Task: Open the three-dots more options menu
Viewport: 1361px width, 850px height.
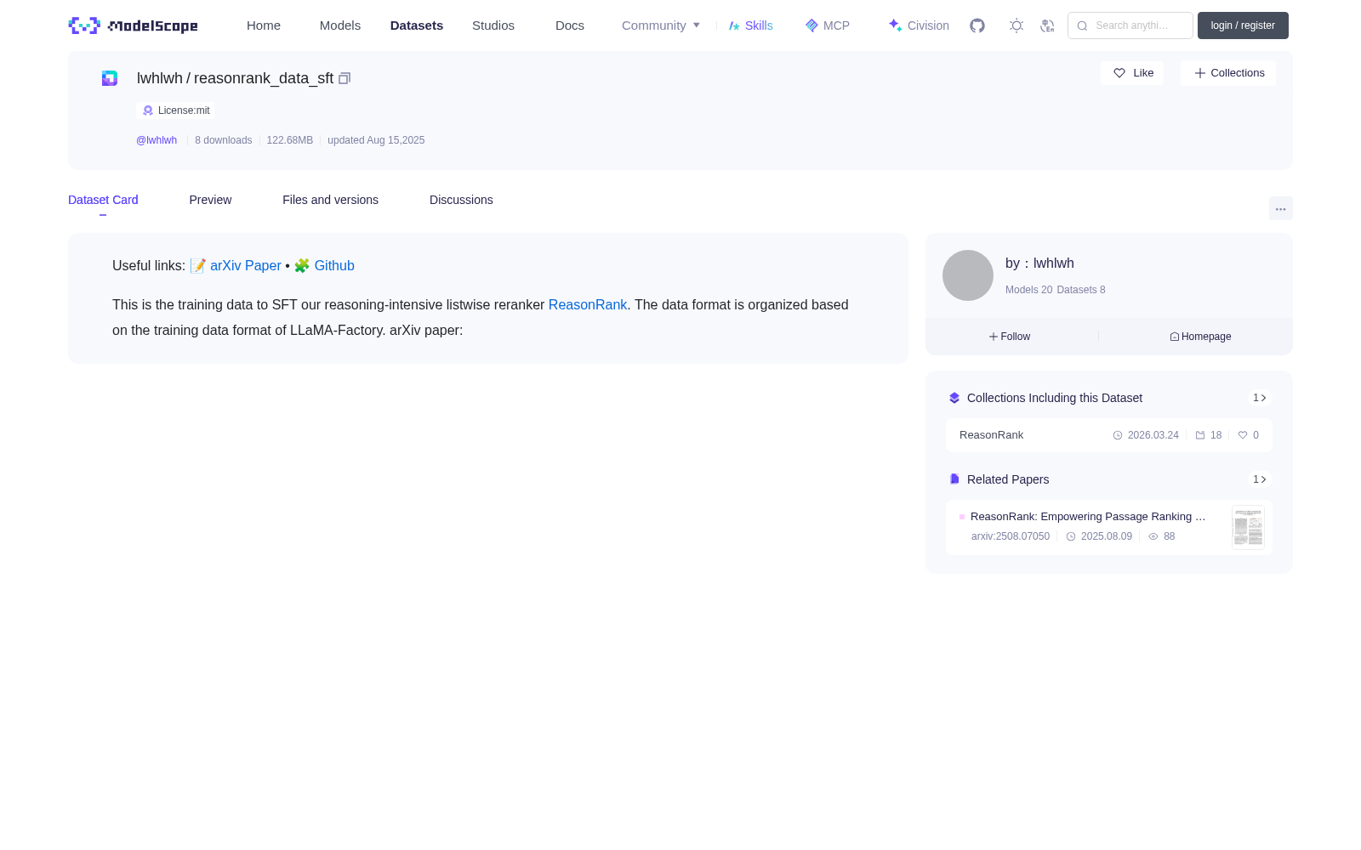Action: click(x=1281, y=208)
